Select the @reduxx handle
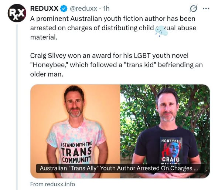The height and width of the screenshot is (190, 218). coord(83,9)
